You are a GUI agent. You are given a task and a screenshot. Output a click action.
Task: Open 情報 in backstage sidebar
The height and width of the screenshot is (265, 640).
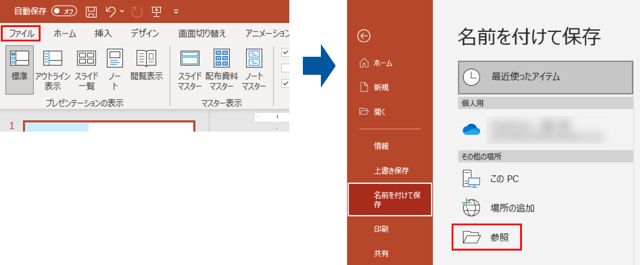click(381, 146)
